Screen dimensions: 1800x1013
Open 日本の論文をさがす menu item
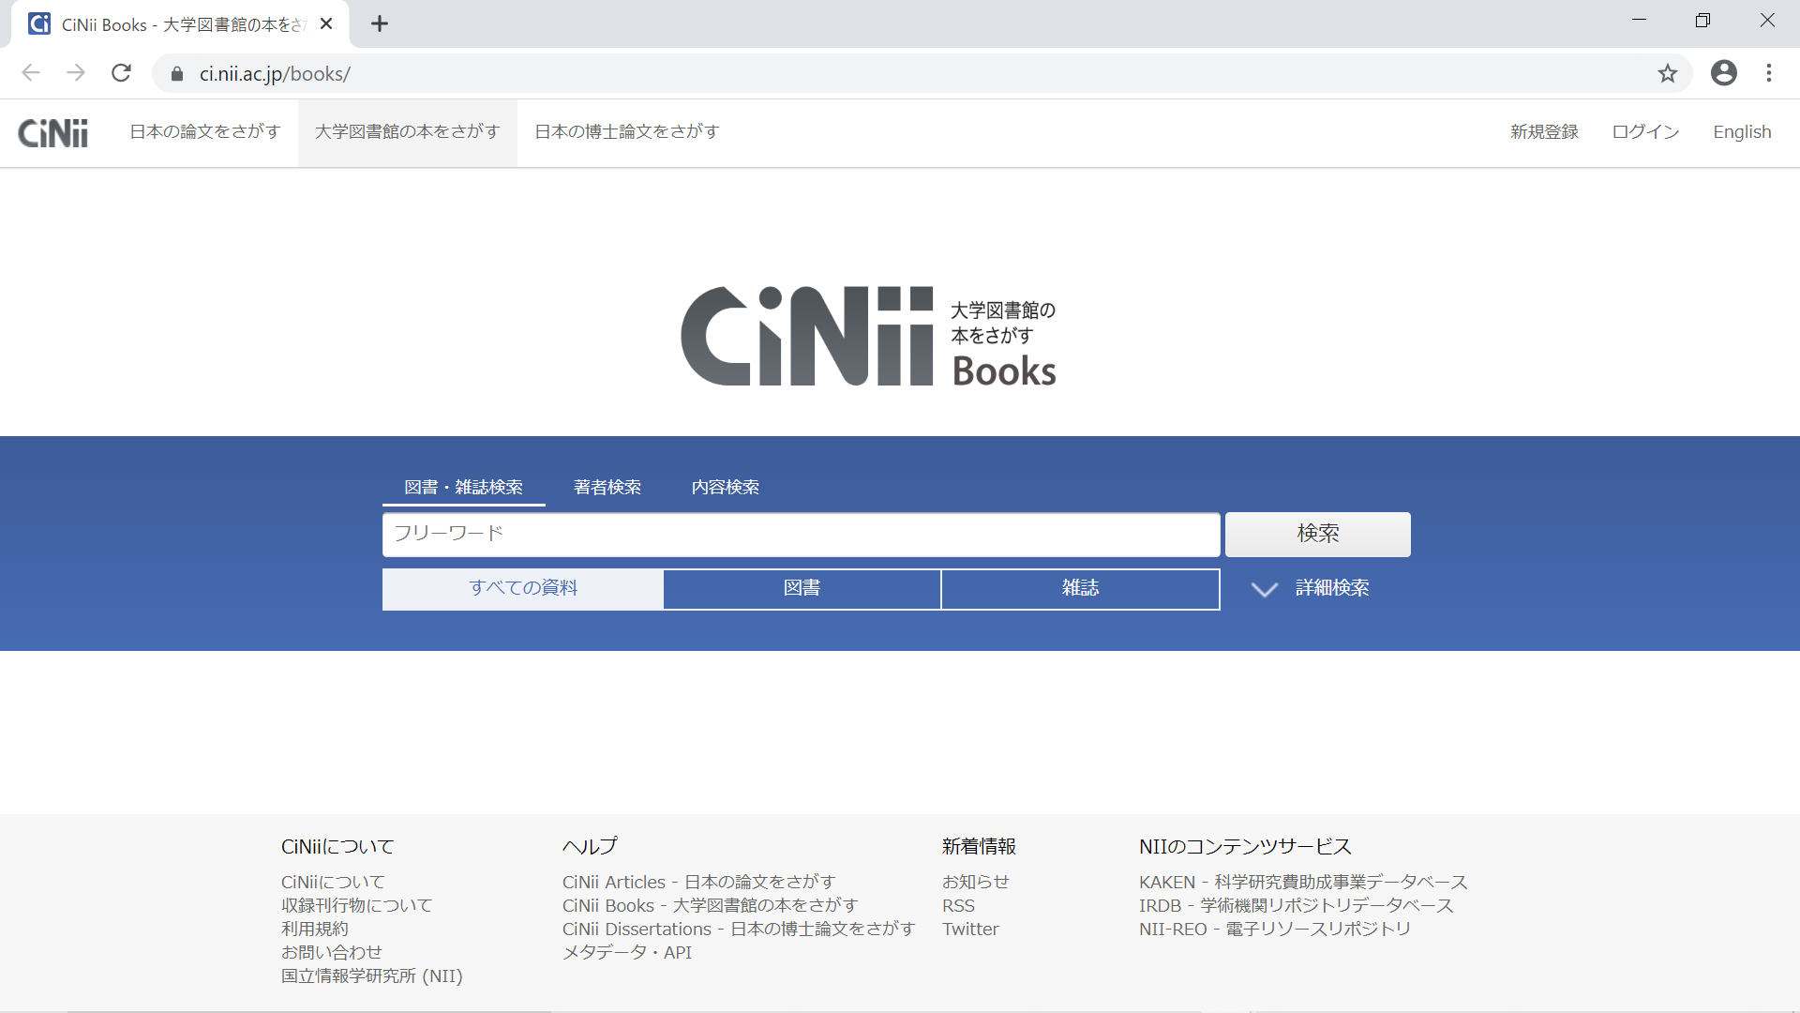(205, 132)
